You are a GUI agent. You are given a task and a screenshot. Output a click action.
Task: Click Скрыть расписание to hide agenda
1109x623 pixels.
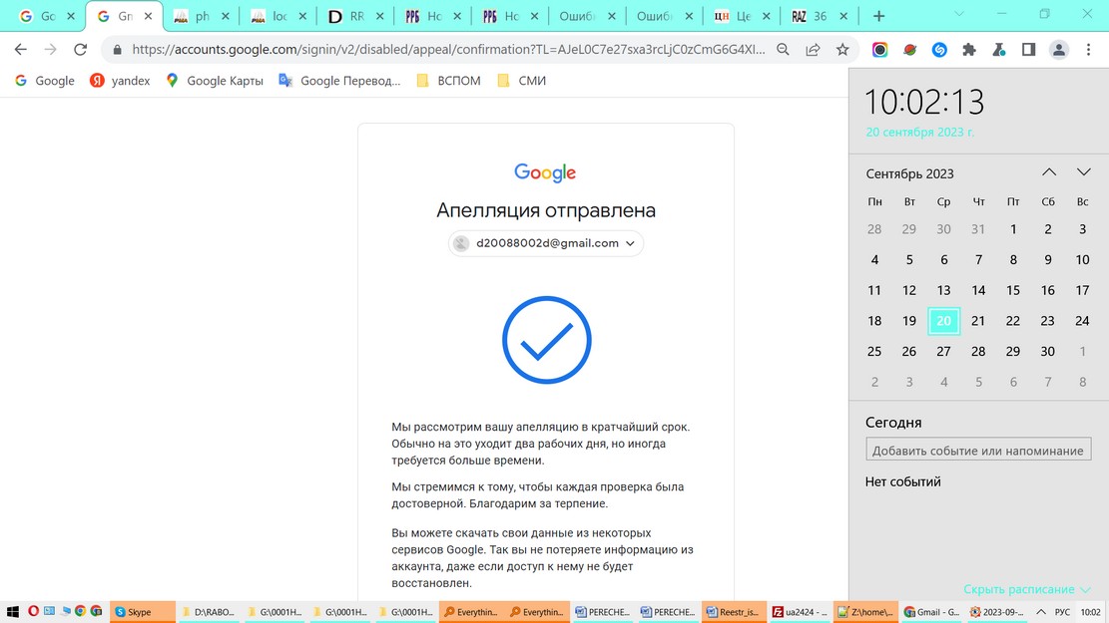click(x=1026, y=589)
